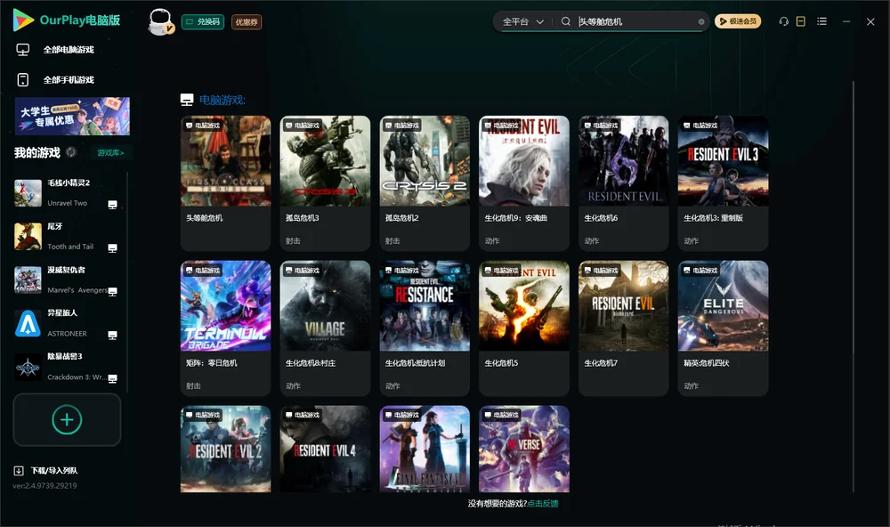Click the 兑换码 redeem code button

click(x=203, y=22)
